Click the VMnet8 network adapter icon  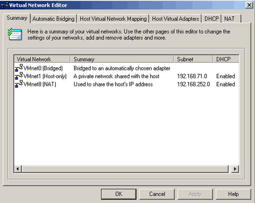[x=19, y=84]
